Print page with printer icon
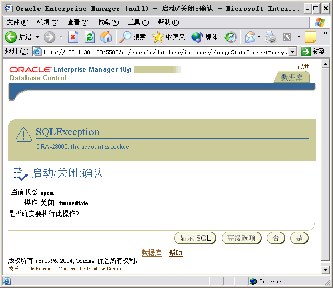Viewport: 333px width, 288px height. pos(271,37)
